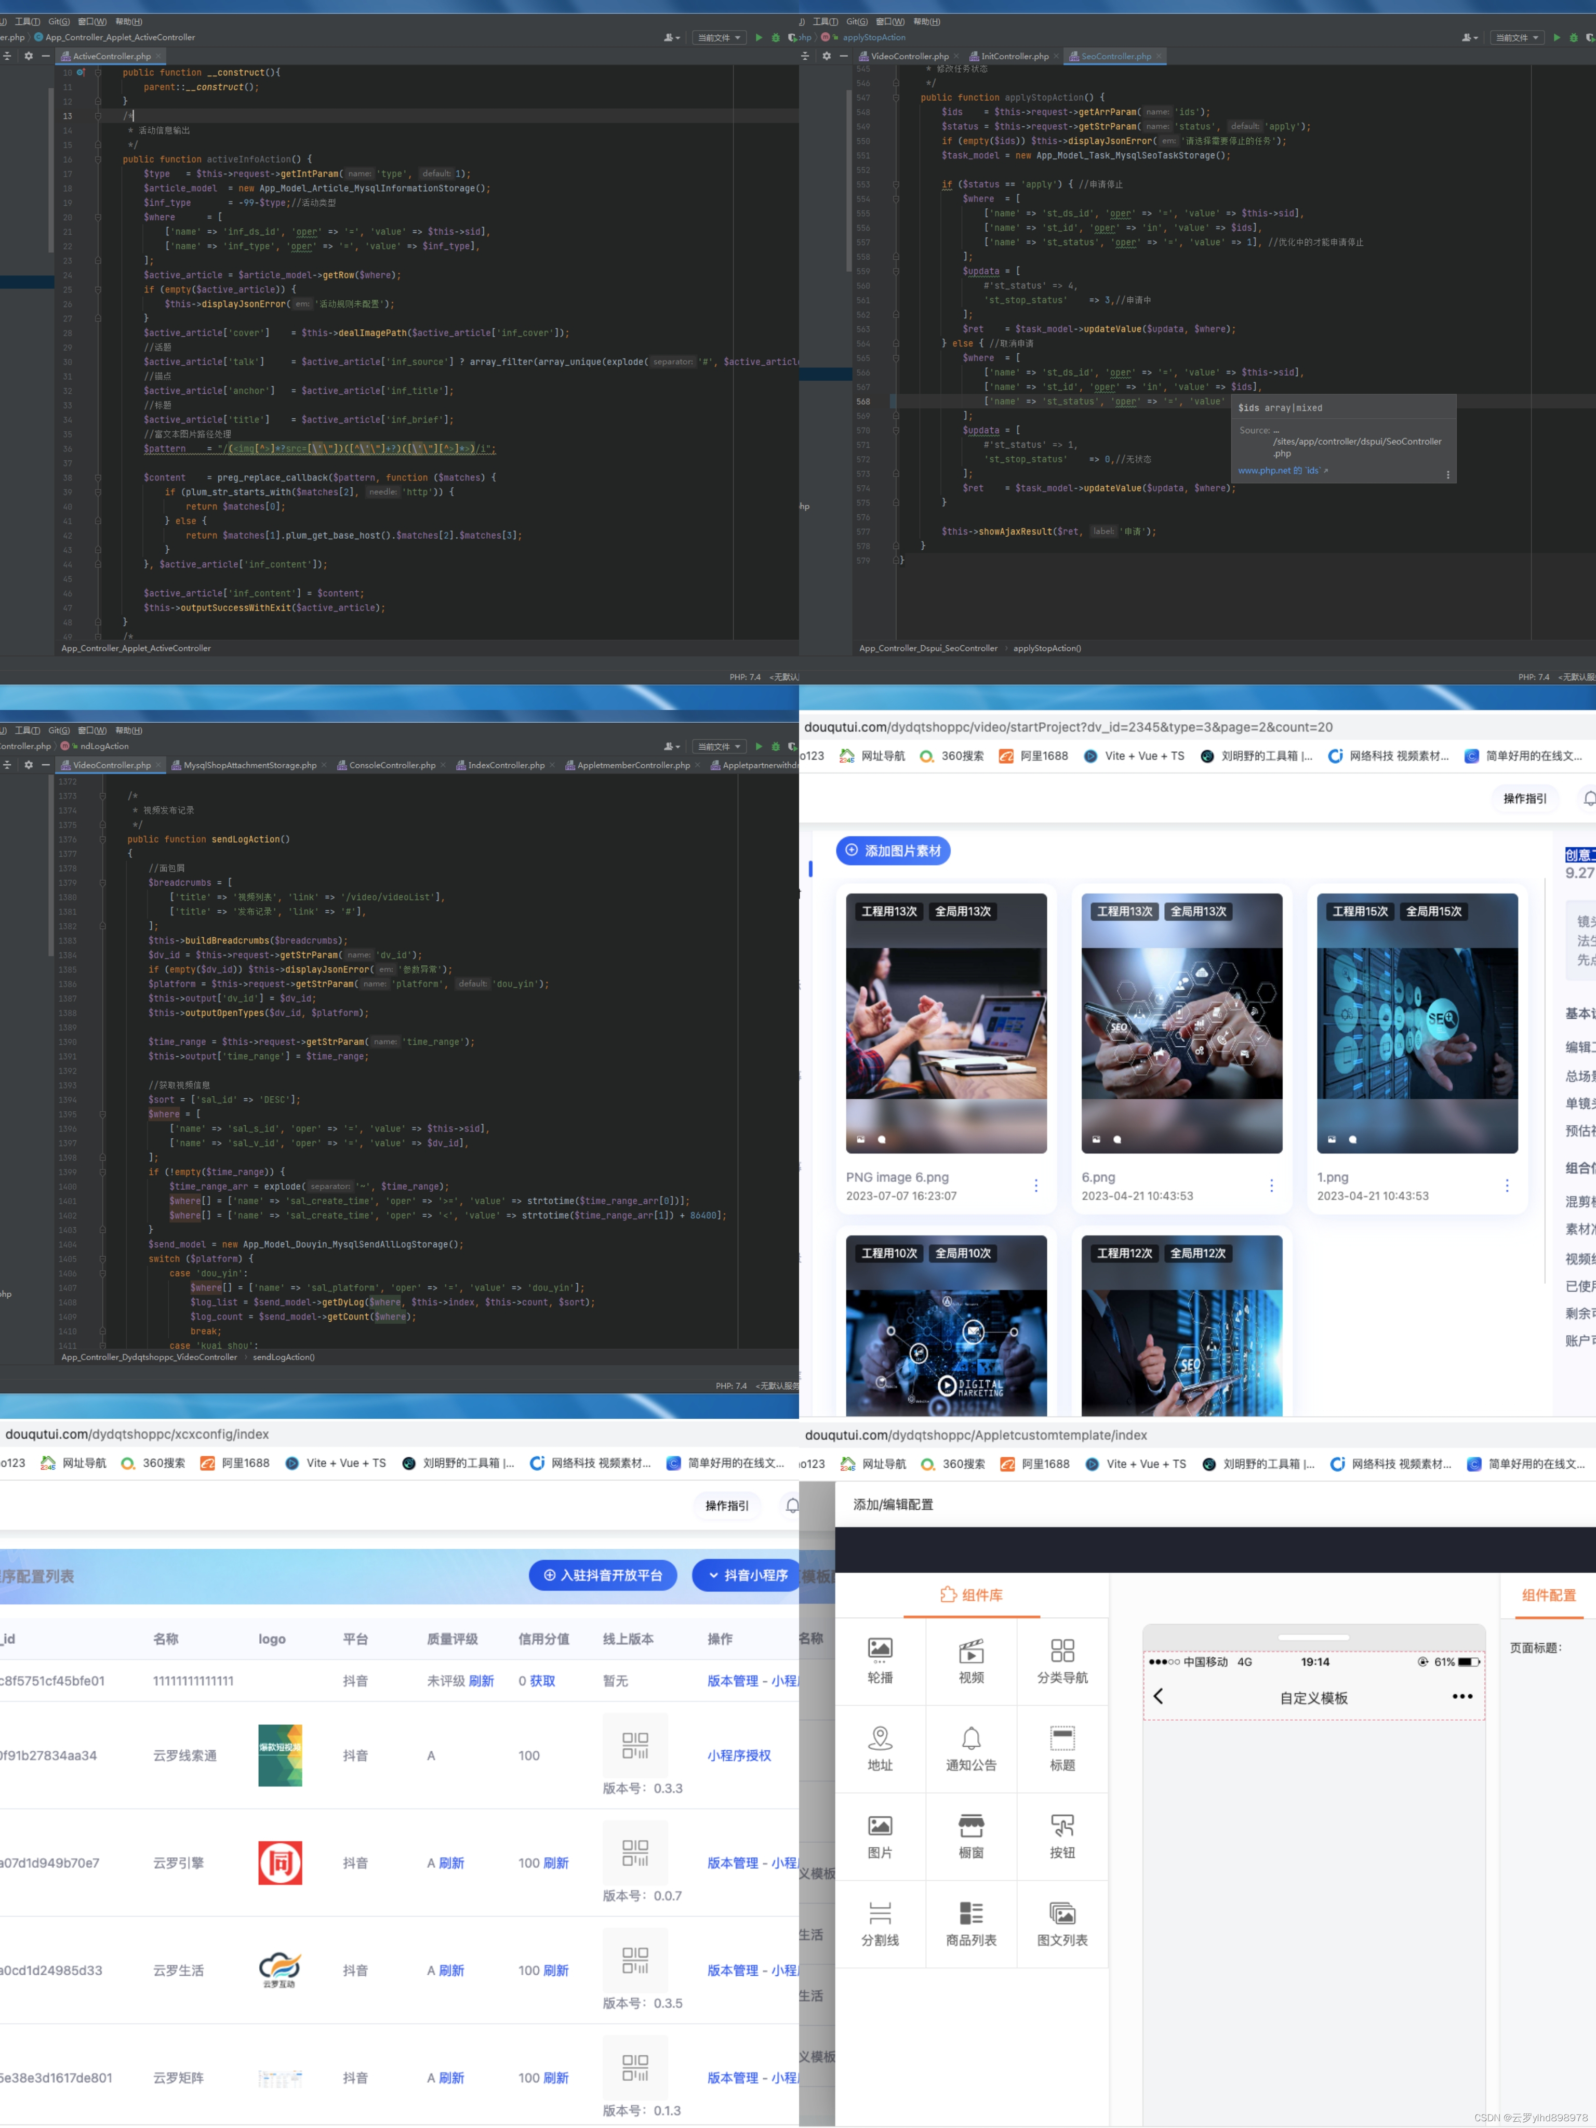The image size is (1596, 2128).
Task: Select the 商品列表 product list icon
Action: pos(970,1912)
